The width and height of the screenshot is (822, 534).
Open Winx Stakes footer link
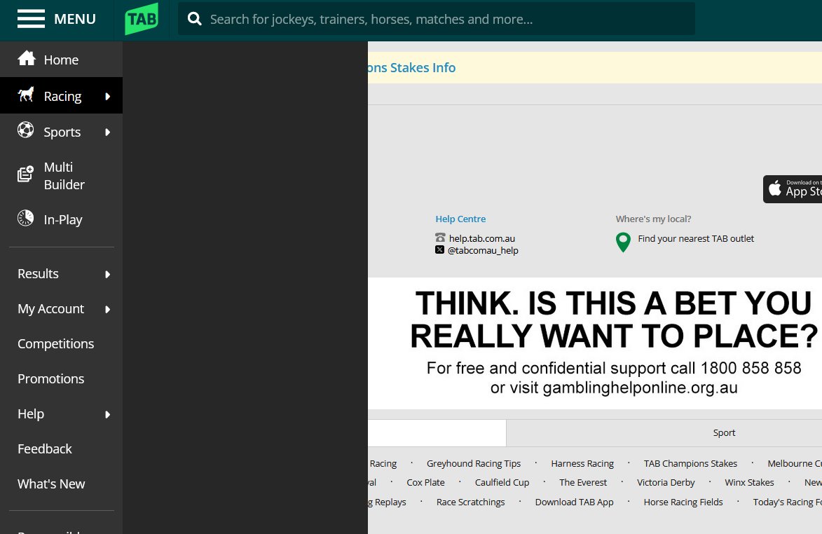click(x=749, y=483)
